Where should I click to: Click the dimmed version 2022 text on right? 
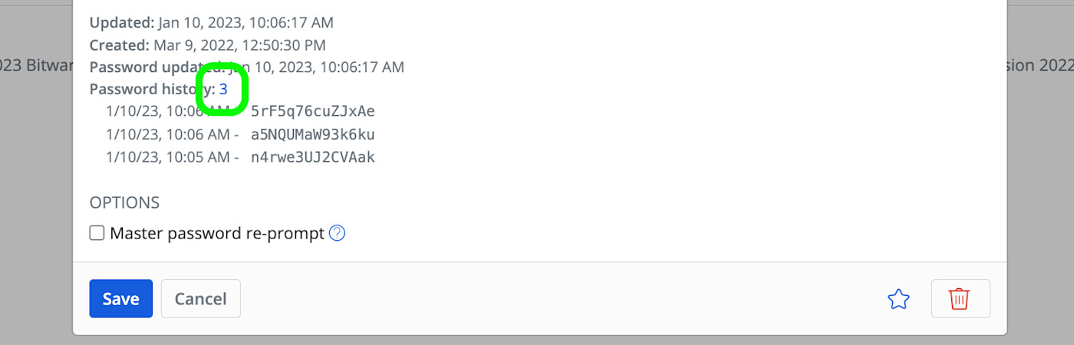[x=1039, y=66]
